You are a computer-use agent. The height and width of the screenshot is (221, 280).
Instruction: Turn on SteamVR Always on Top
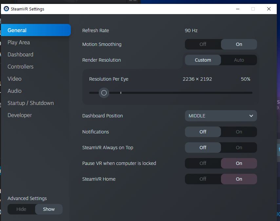pyautogui.click(x=239, y=148)
